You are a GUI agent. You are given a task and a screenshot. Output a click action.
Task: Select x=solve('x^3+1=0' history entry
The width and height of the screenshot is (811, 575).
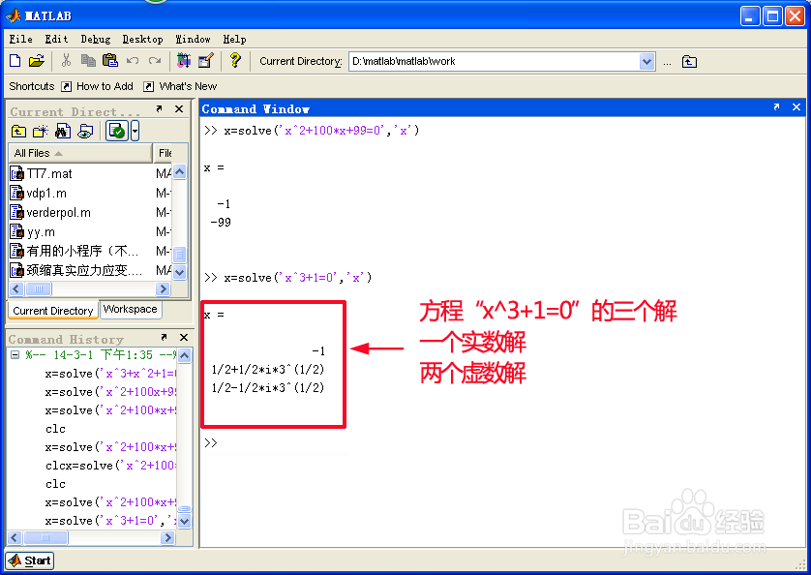[x=110, y=521]
